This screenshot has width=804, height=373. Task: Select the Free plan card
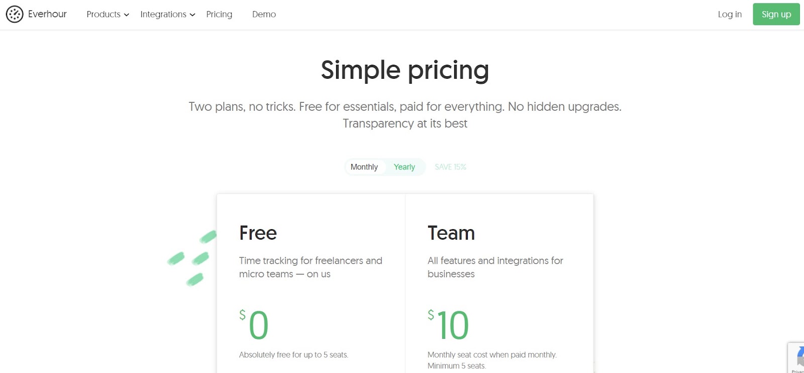311,281
